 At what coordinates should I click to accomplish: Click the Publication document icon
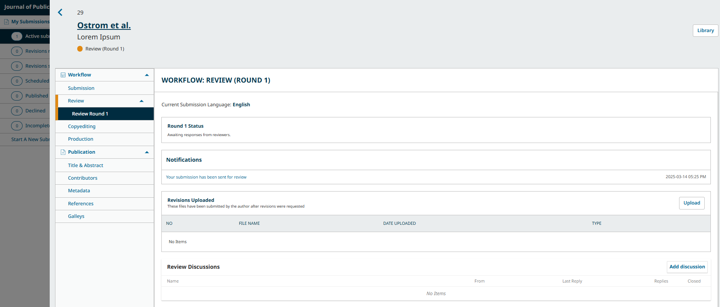coord(63,152)
